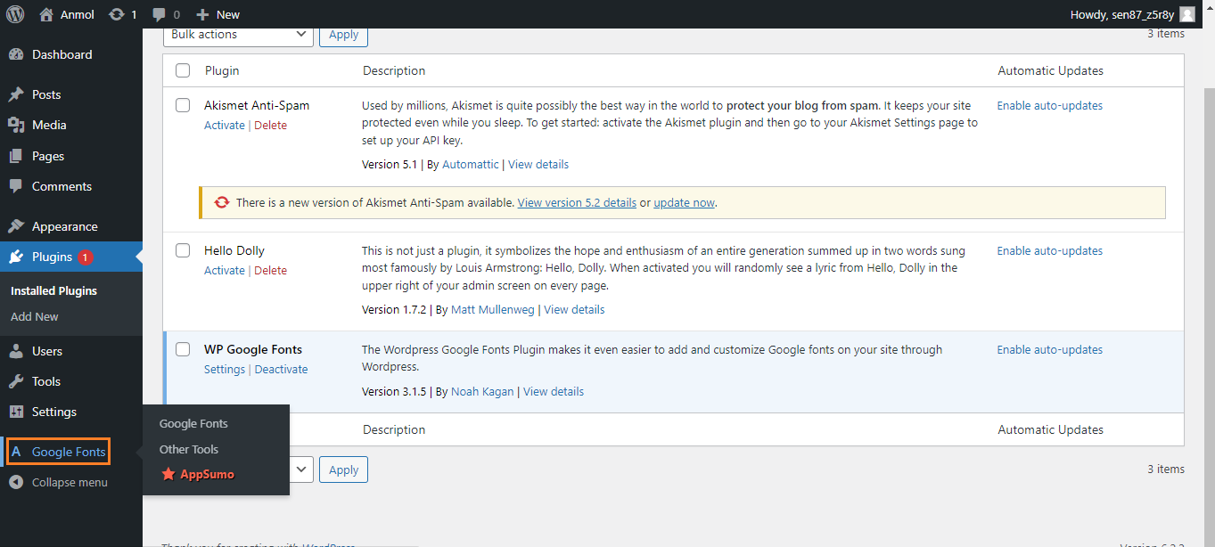The height and width of the screenshot is (547, 1215).
Task: Click the AppSumo star icon
Action: (x=169, y=474)
